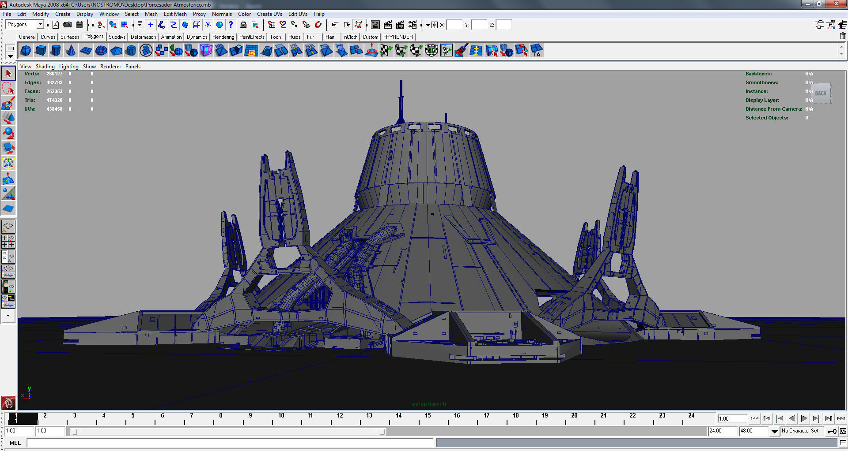
Task: Click frame 12 on the time slider
Action: point(340,419)
